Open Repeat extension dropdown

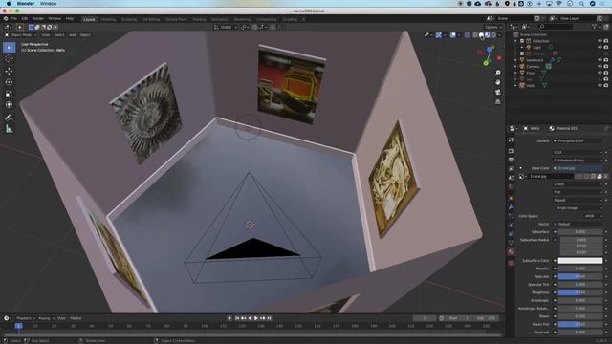click(x=578, y=200)
